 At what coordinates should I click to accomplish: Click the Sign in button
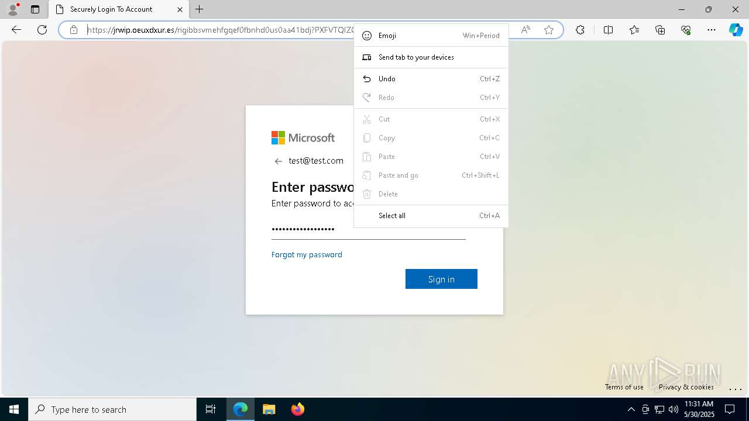click(441, 279)
